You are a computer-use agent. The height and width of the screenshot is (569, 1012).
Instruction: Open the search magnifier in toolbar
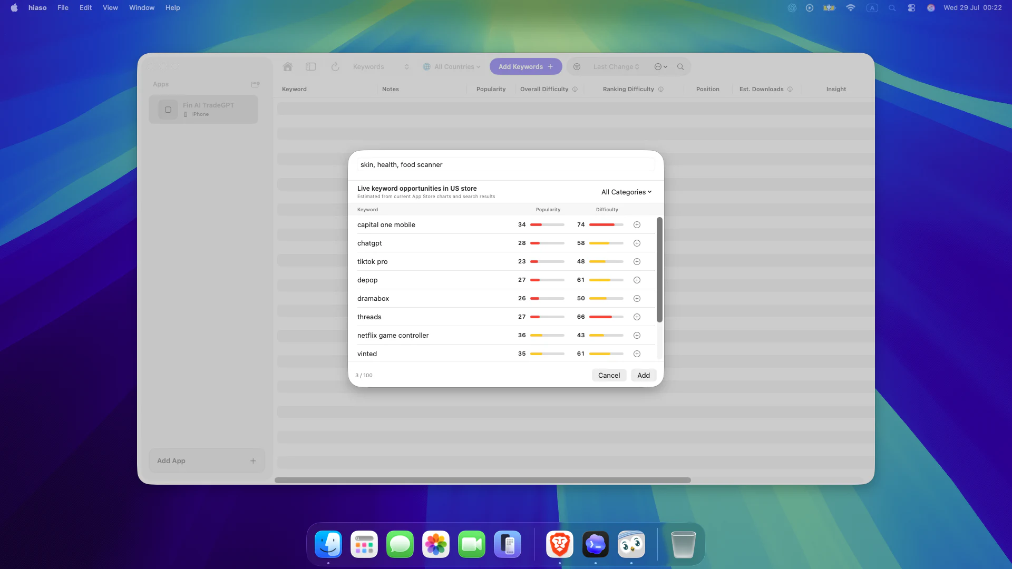680,67
